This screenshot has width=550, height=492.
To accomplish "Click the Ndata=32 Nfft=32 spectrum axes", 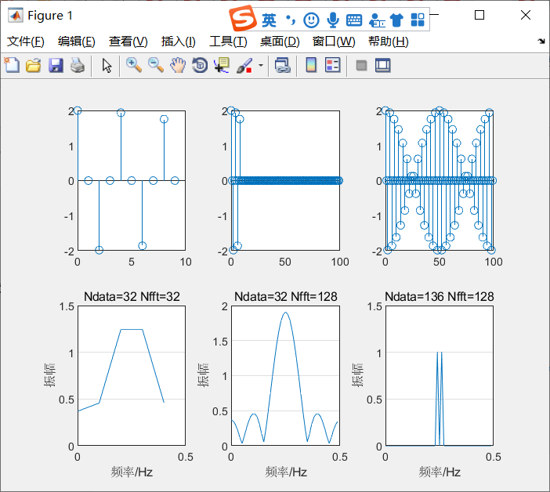I will [132, 375].
